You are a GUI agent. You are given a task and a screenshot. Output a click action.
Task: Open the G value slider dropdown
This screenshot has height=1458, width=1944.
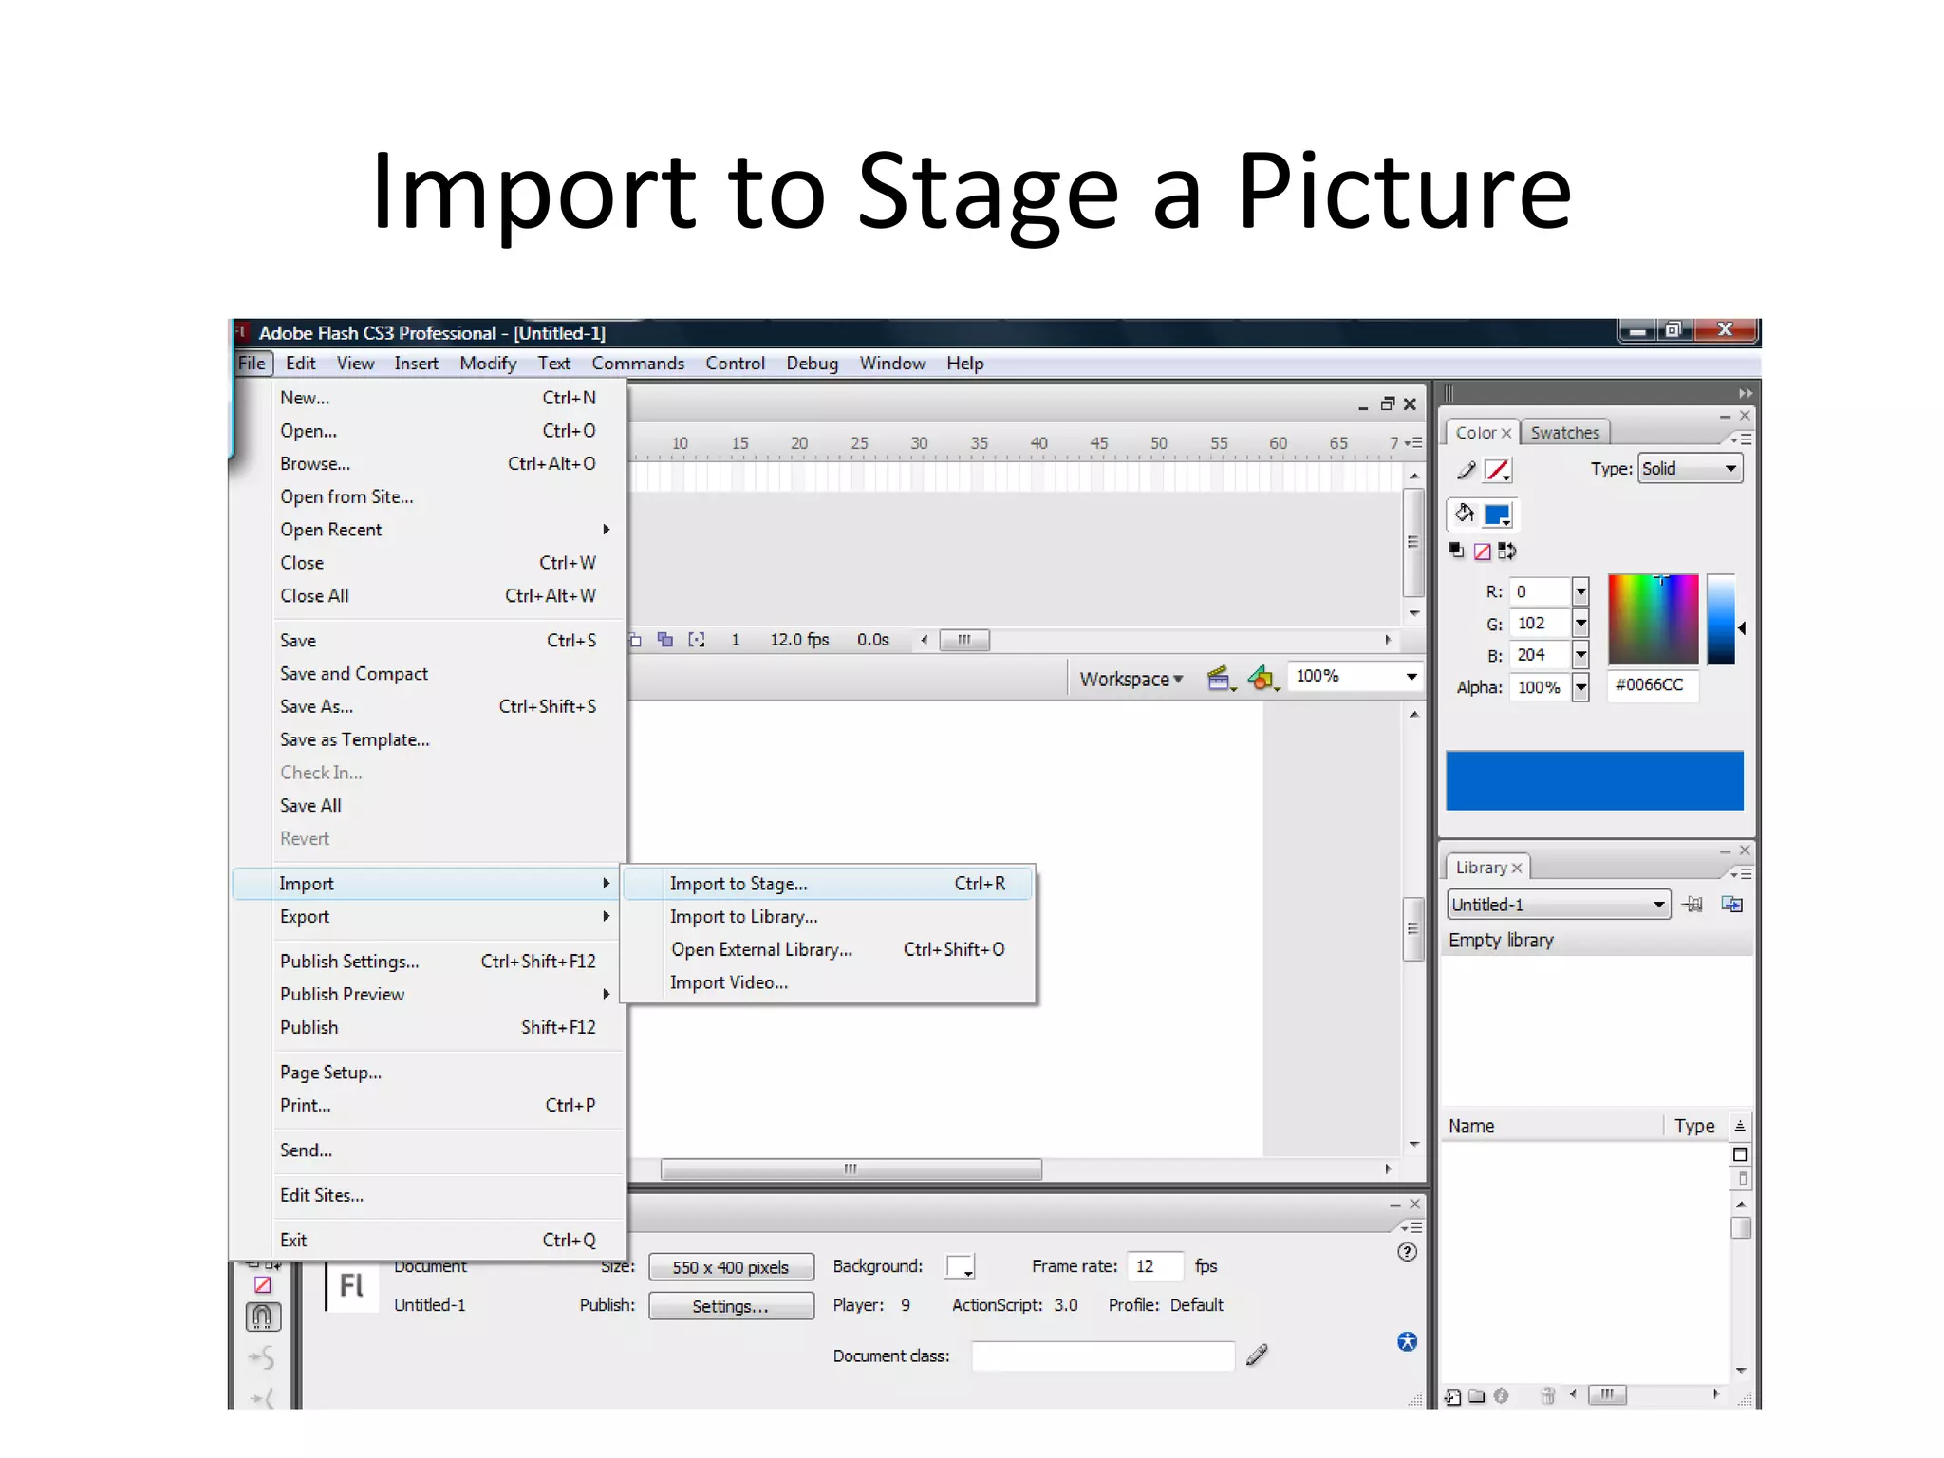[x=1580, y=624]
